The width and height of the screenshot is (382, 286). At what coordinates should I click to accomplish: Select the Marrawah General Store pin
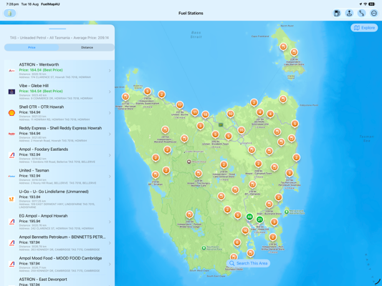(125, 97)
